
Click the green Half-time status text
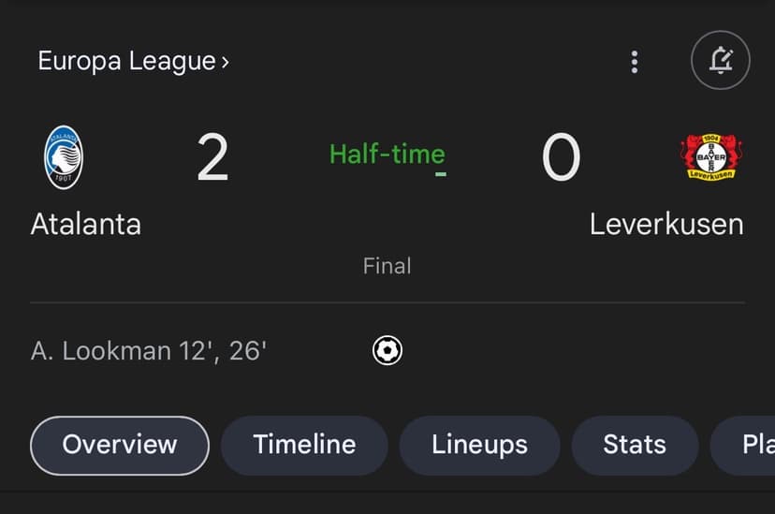[x=387, y=154]
